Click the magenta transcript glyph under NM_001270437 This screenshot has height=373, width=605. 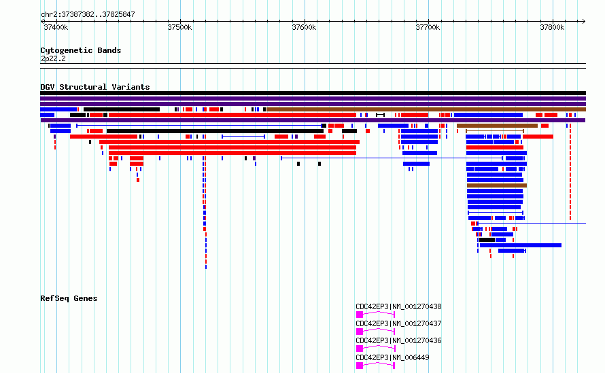375,332
